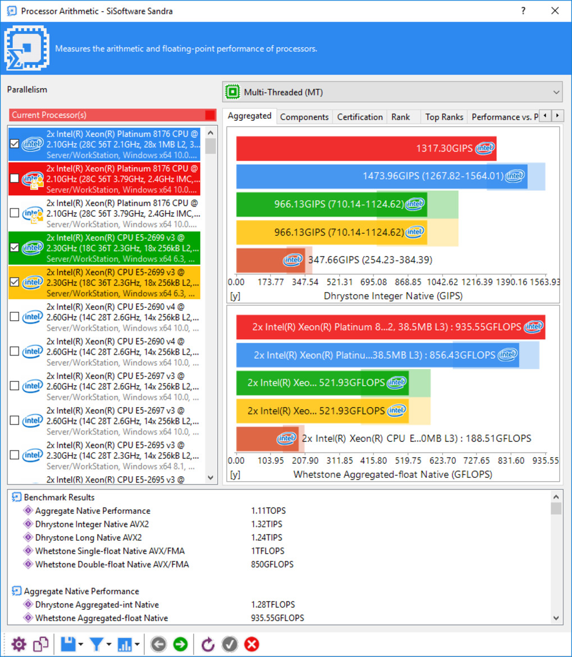Click the bar chart icon
The height and width of the screenshot is (657, 572).
pyautogui.click(x=125, y=644)
